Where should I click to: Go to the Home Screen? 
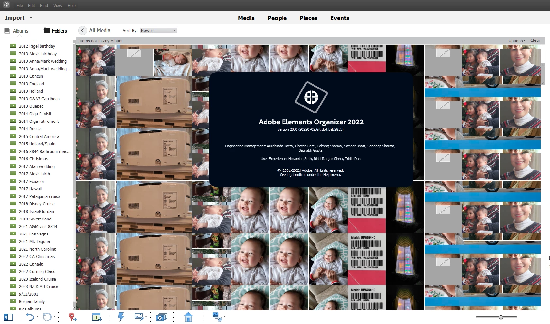click(x=188, y=317)
